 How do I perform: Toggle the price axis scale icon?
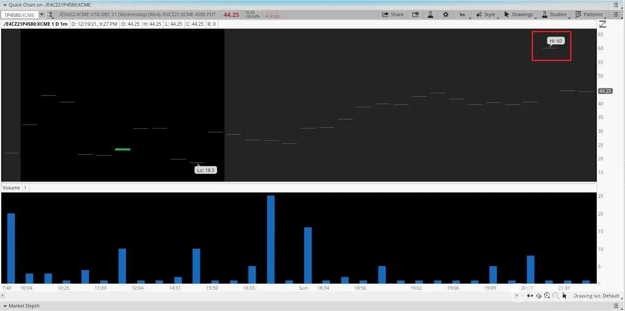pos(603,24)
